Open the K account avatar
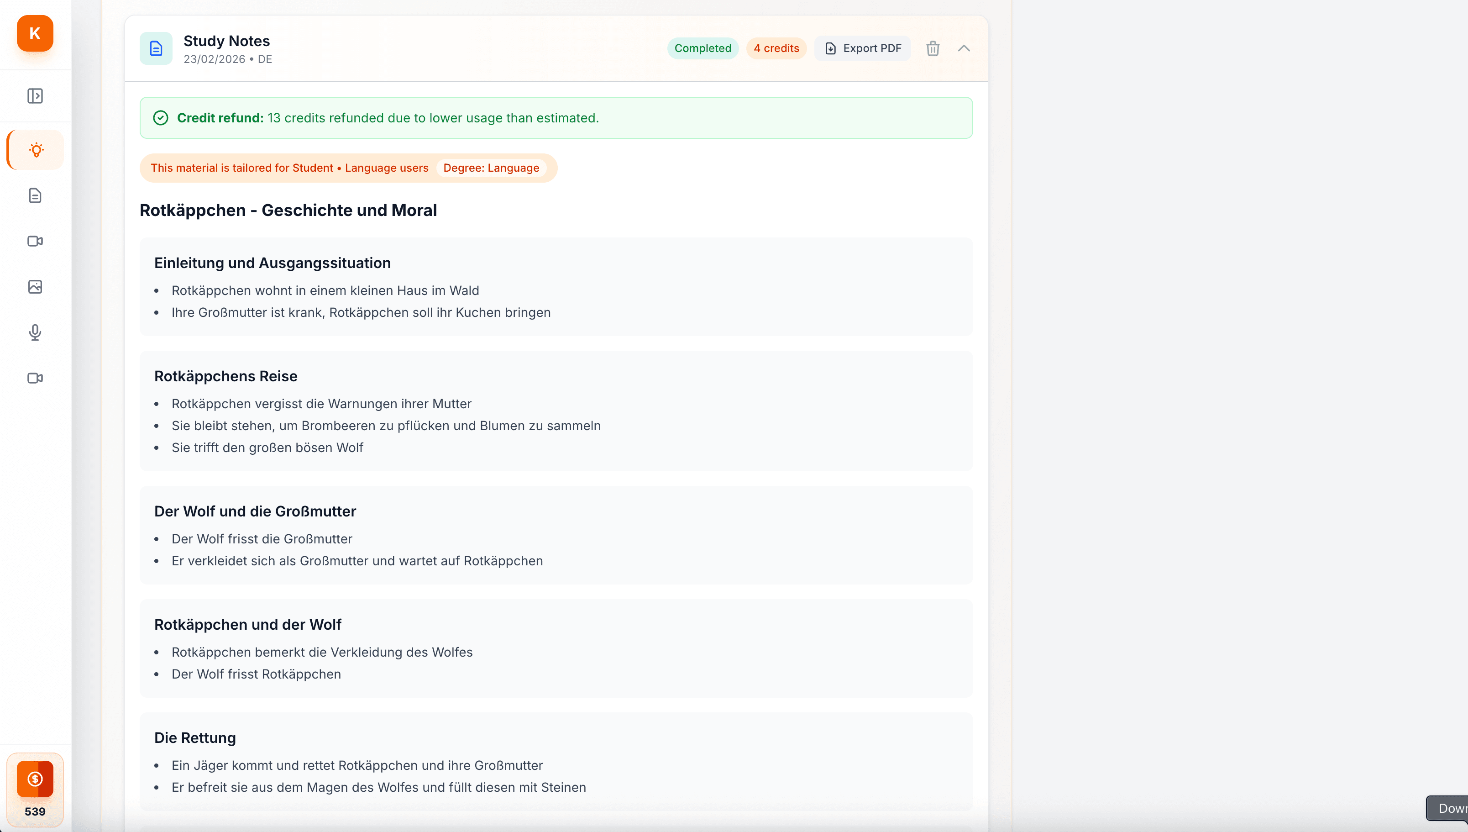 (34, 33)
